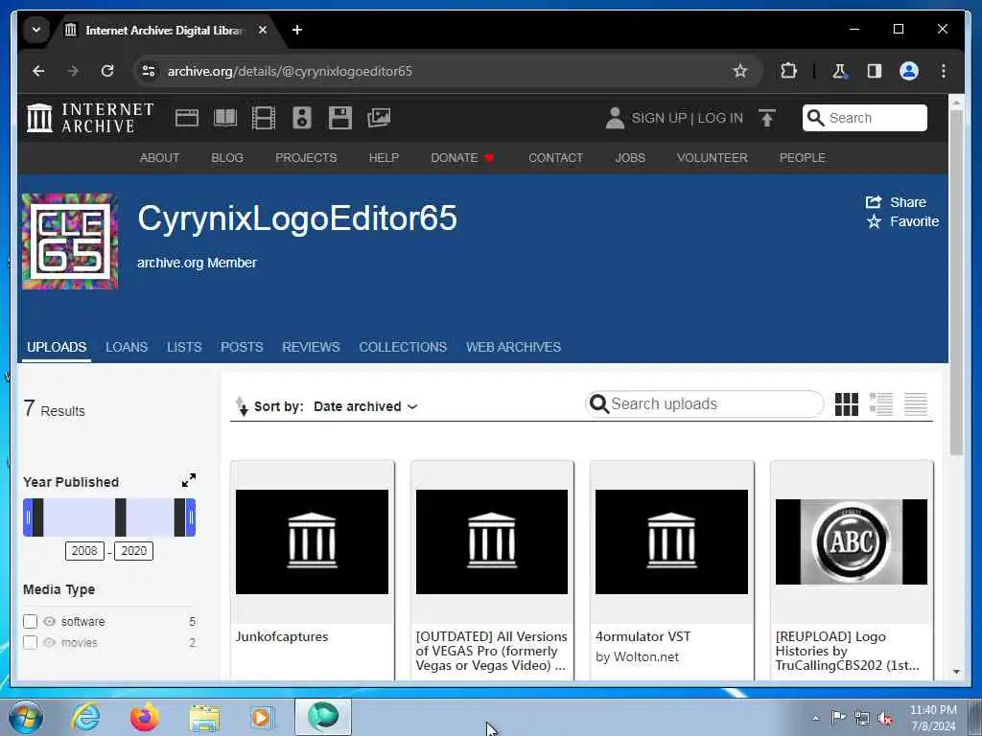The width and height of the screenshot is (982, 736).
Task: Open the Internet Archive home logo
Action: coord(90,118)
